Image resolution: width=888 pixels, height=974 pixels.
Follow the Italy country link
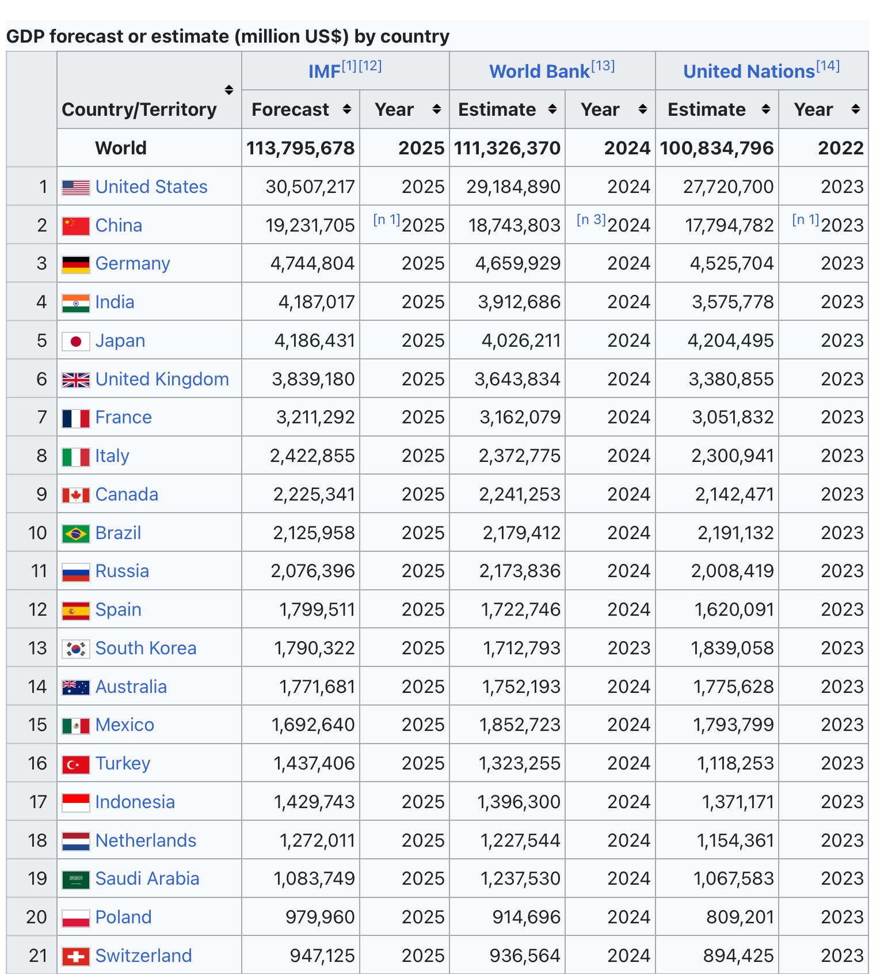pyautogui.click(x=112, y=456)
